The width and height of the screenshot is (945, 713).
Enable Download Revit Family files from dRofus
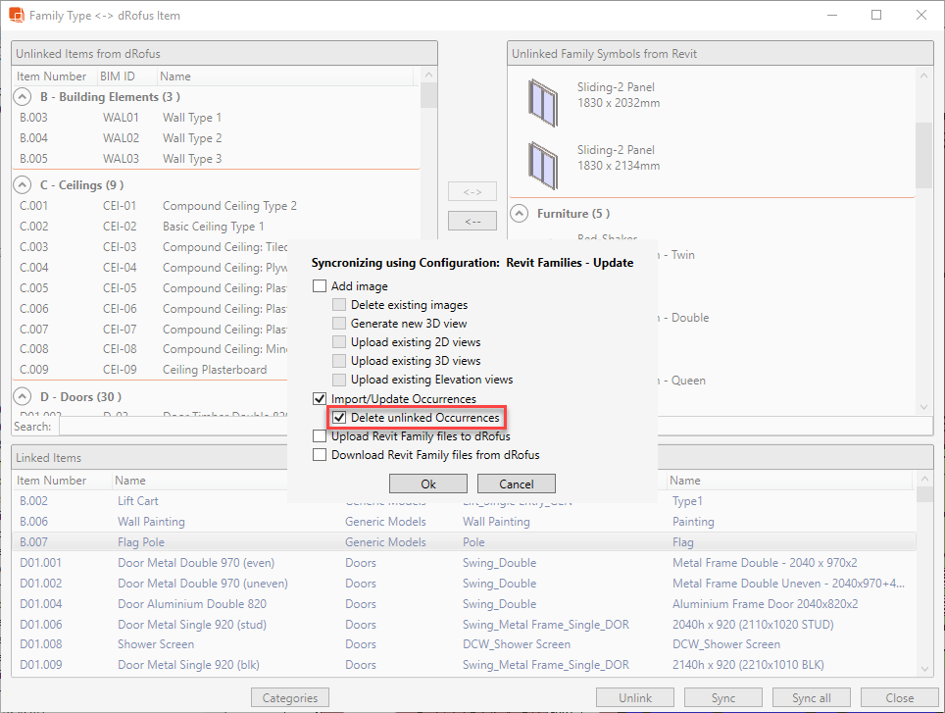[320, 455]
